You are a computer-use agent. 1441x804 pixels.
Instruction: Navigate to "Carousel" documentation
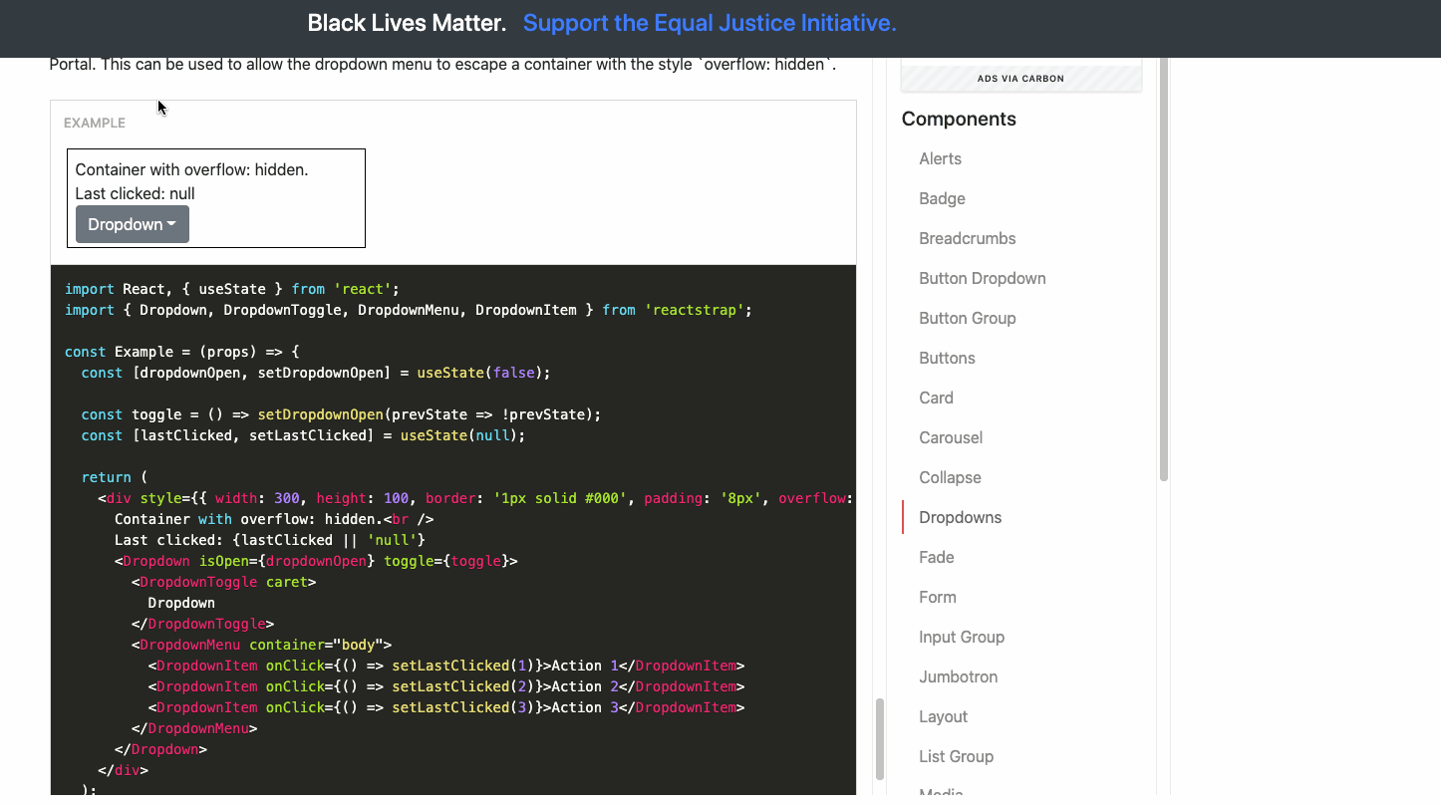click(951, 437)
